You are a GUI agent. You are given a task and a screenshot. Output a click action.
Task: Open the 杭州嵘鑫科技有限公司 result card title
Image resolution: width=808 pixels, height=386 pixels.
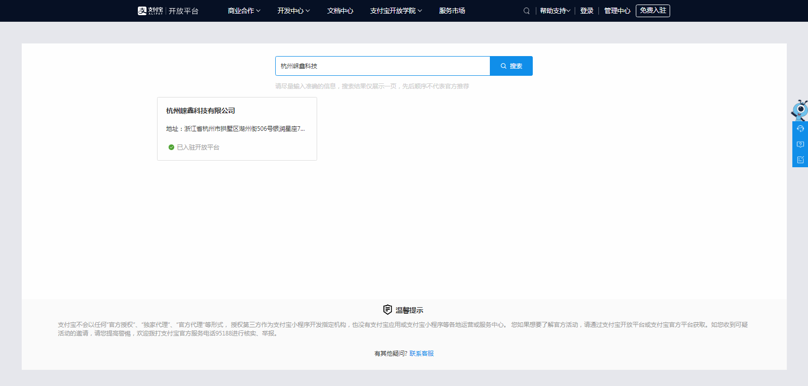coord(200,111)
